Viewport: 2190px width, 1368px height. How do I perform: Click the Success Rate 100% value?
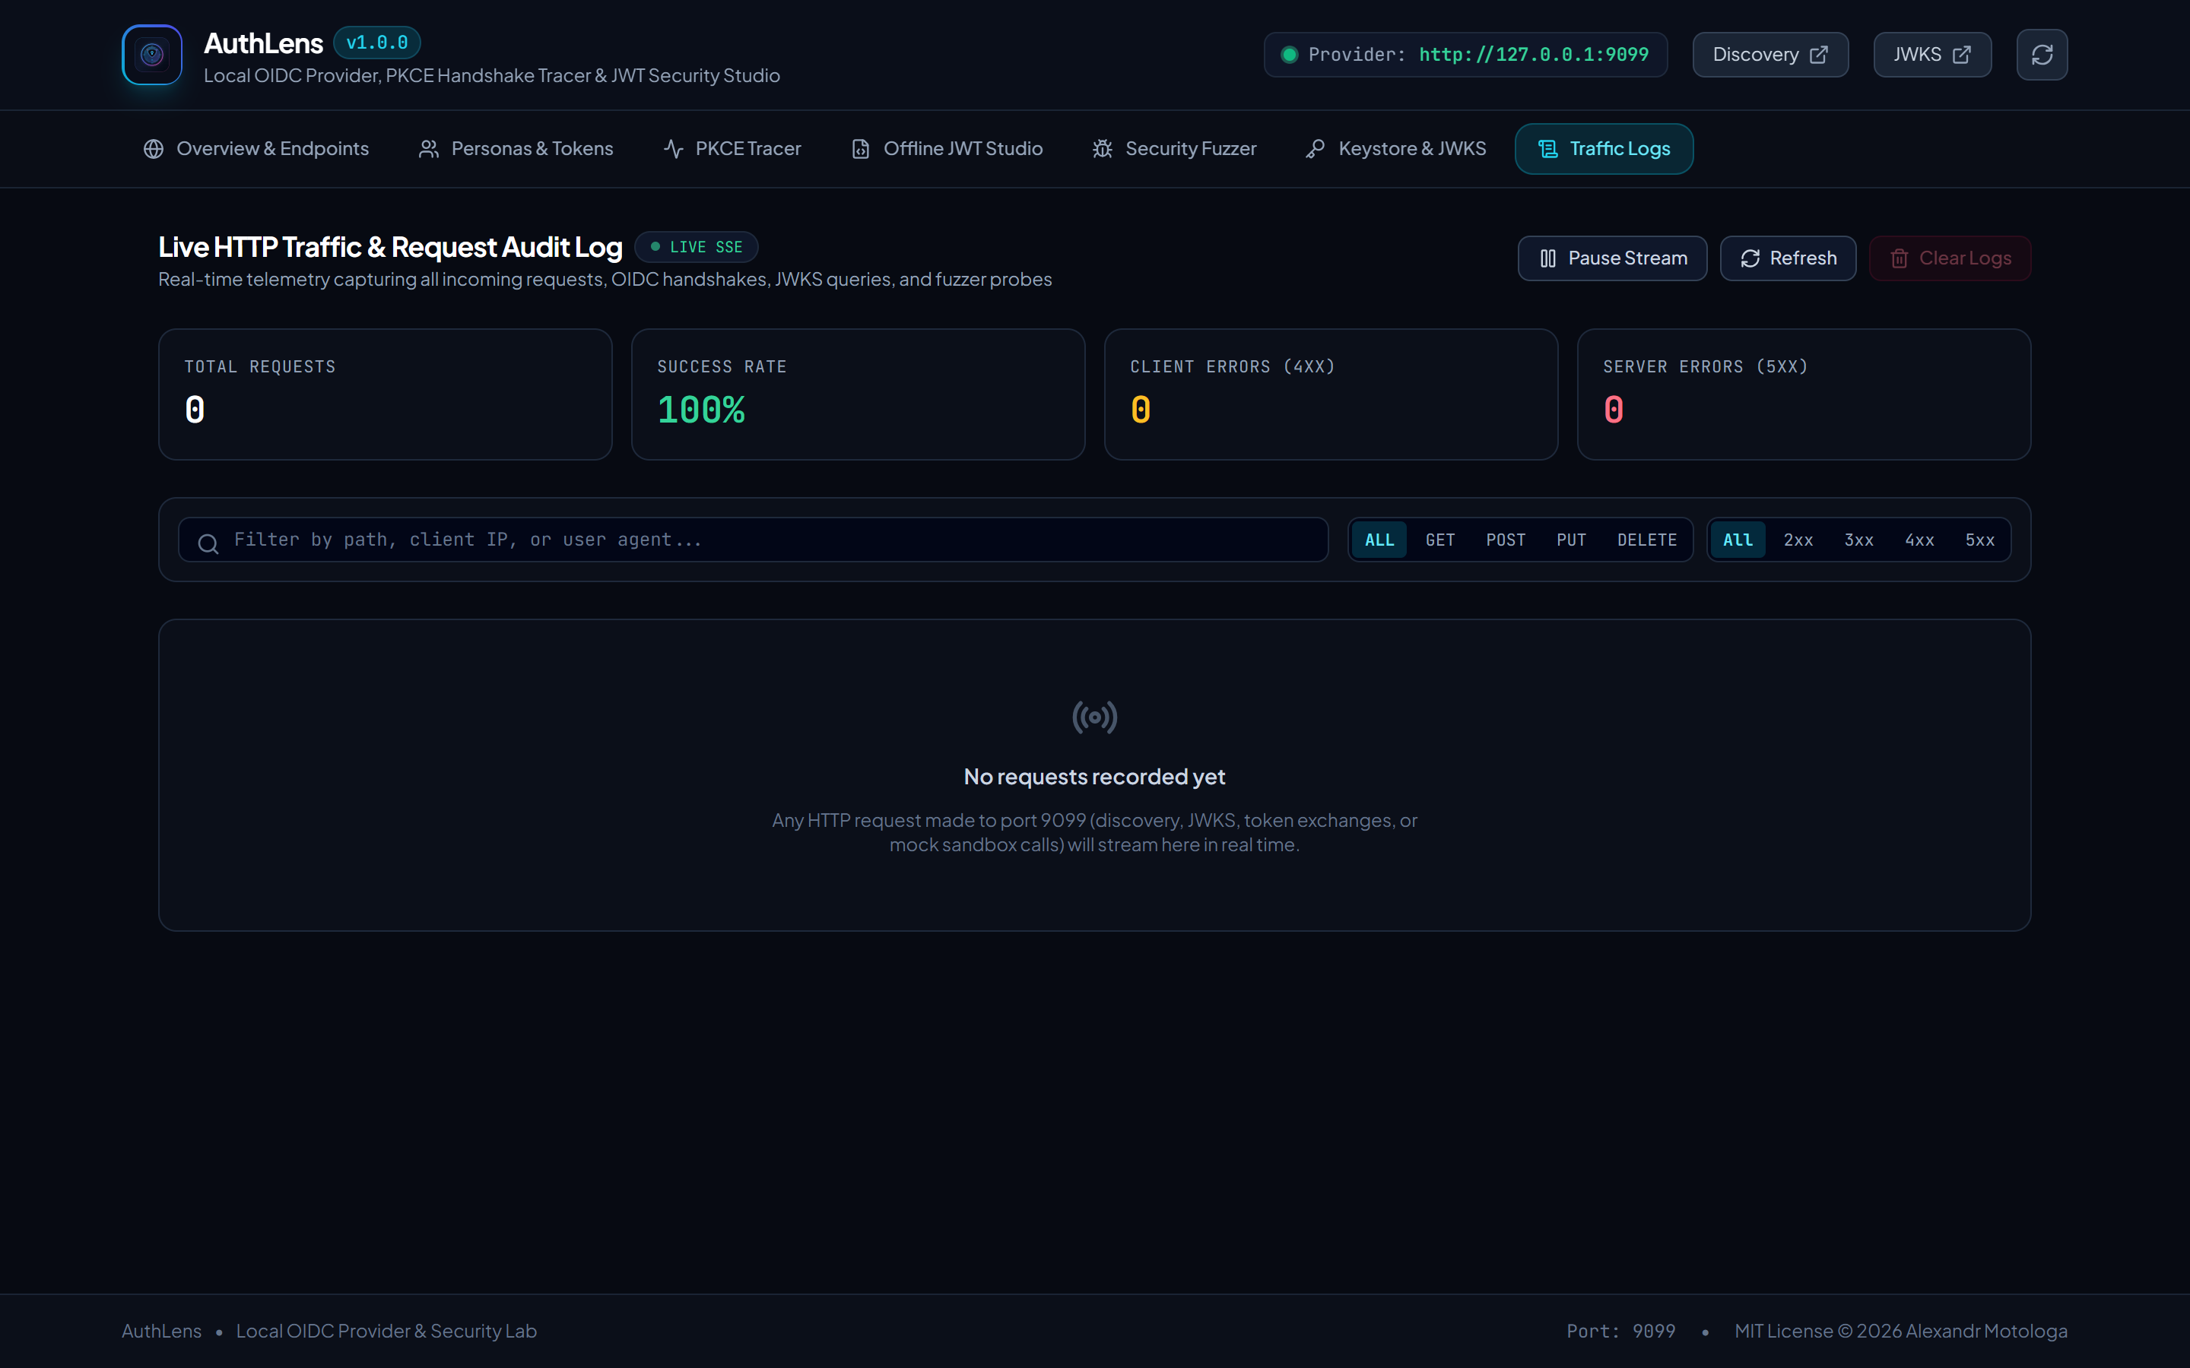(701, 410)
